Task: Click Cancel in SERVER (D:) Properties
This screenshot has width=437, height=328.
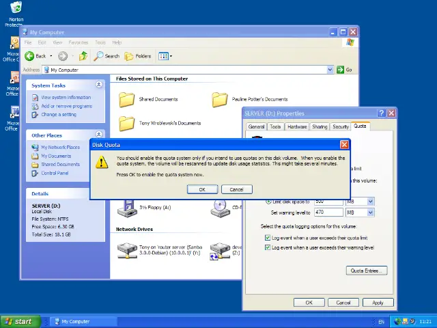Action: point(343,303)
